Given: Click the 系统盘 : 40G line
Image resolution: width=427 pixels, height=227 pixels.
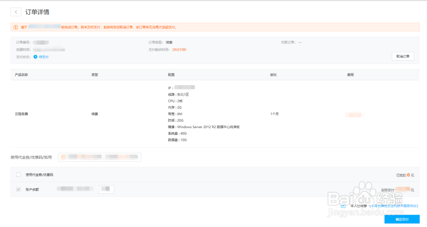Looking at the screenshot, I should coord(177,134).
